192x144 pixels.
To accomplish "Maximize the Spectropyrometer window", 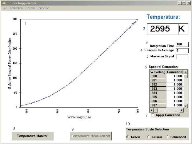I will coord(184,3).
